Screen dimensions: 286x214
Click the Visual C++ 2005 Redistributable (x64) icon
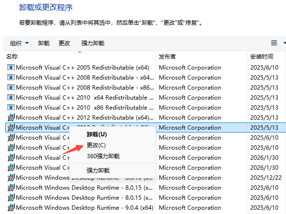click(11, 68)
